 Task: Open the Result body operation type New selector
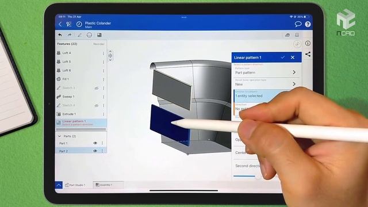266,83
